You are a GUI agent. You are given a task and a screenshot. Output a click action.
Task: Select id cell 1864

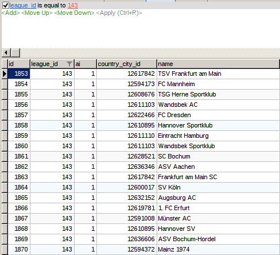19,187
